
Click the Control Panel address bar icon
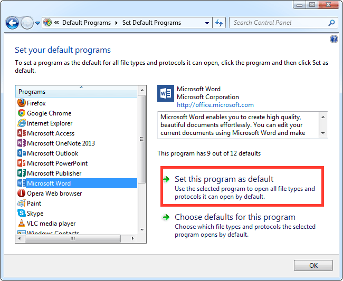47,23
